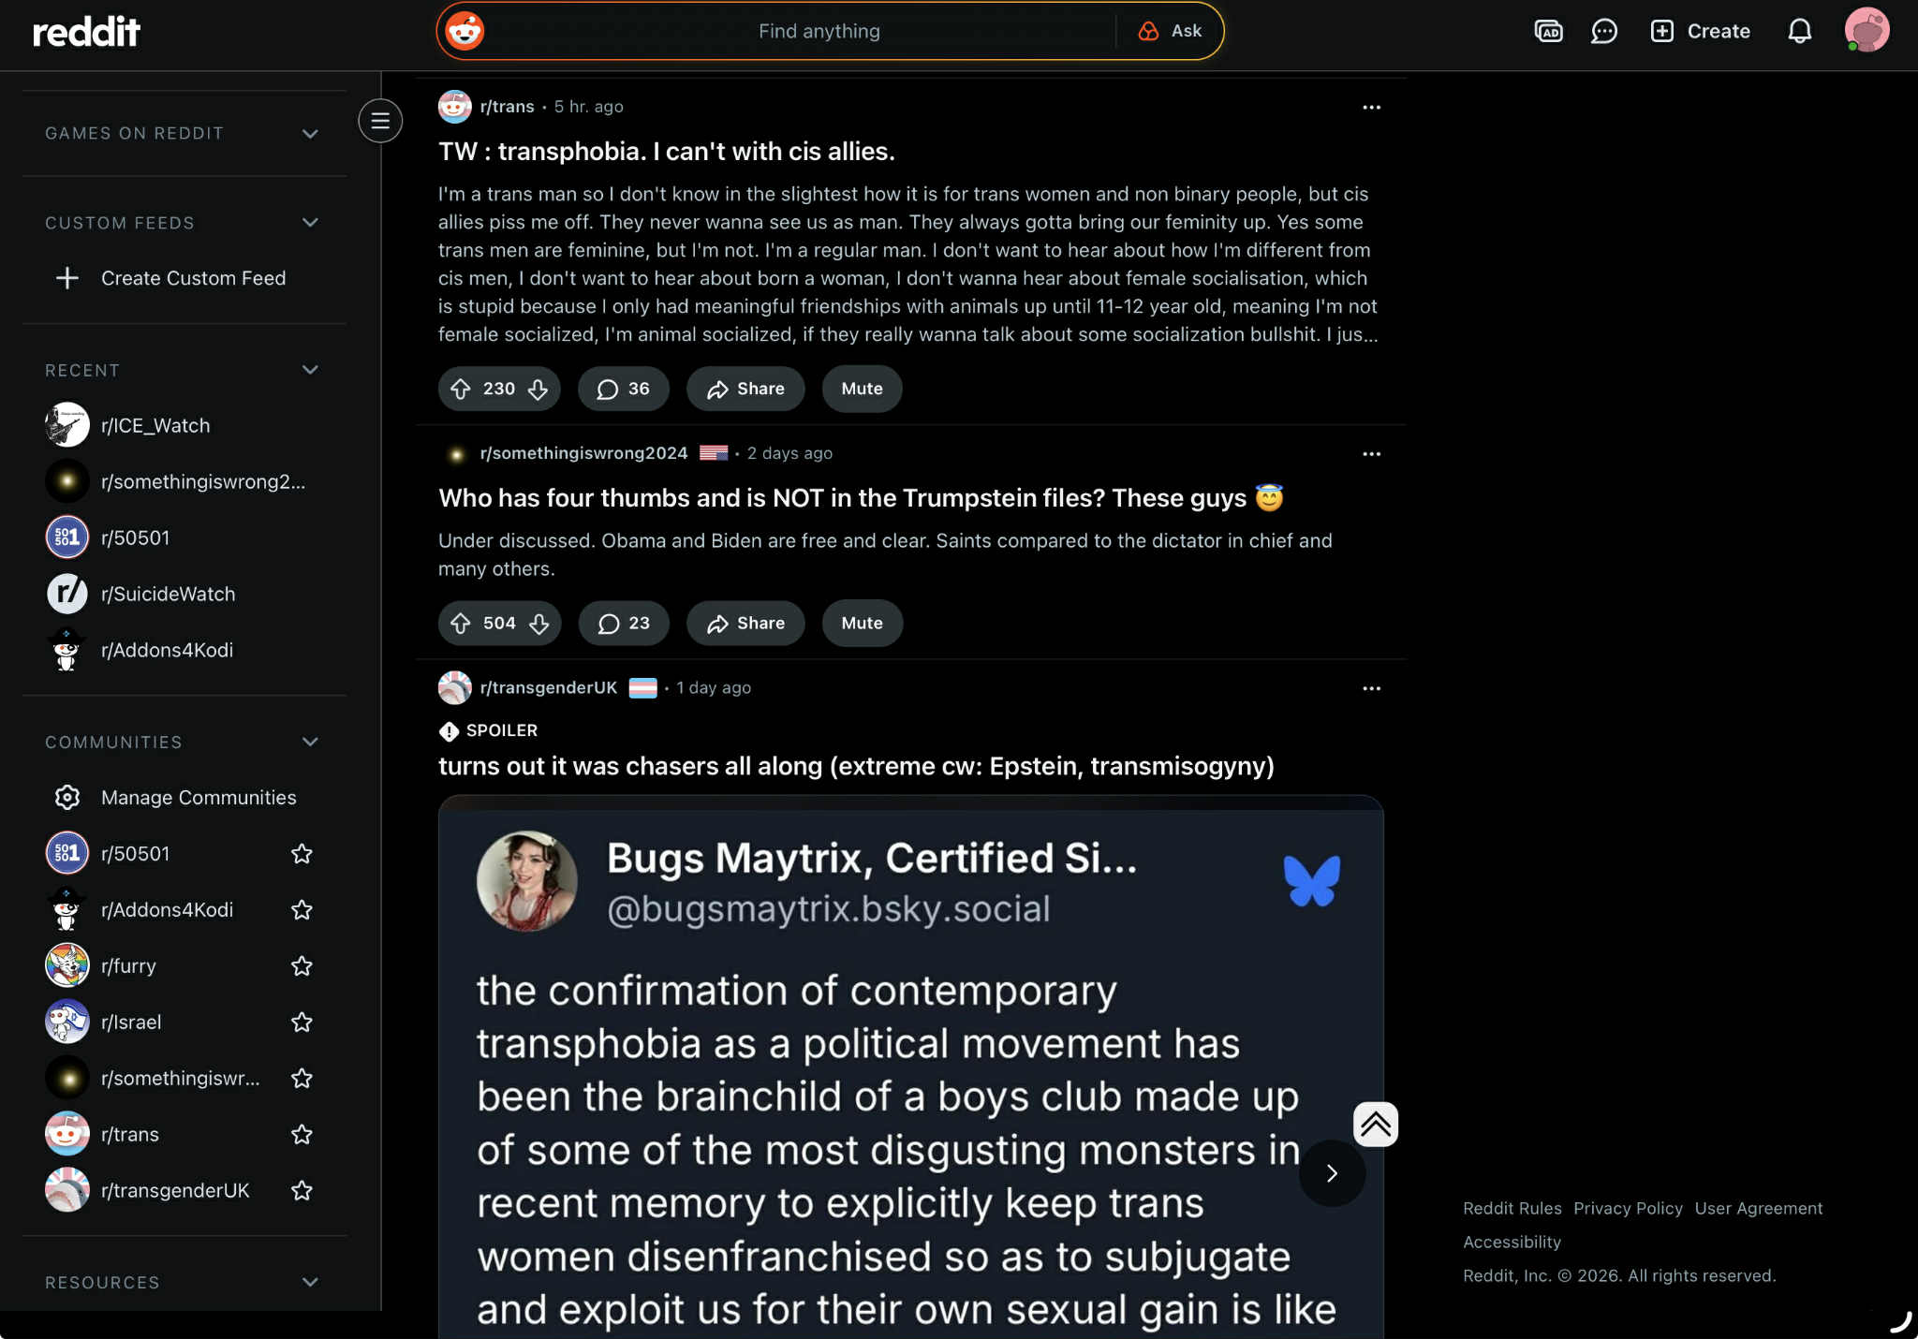Mute the r/somethingiswrong2024 post
Screen dimensions: 1918x1339
coord(862,624)
